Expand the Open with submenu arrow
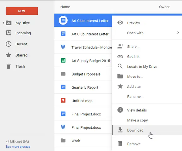 (x=178, y=33)
